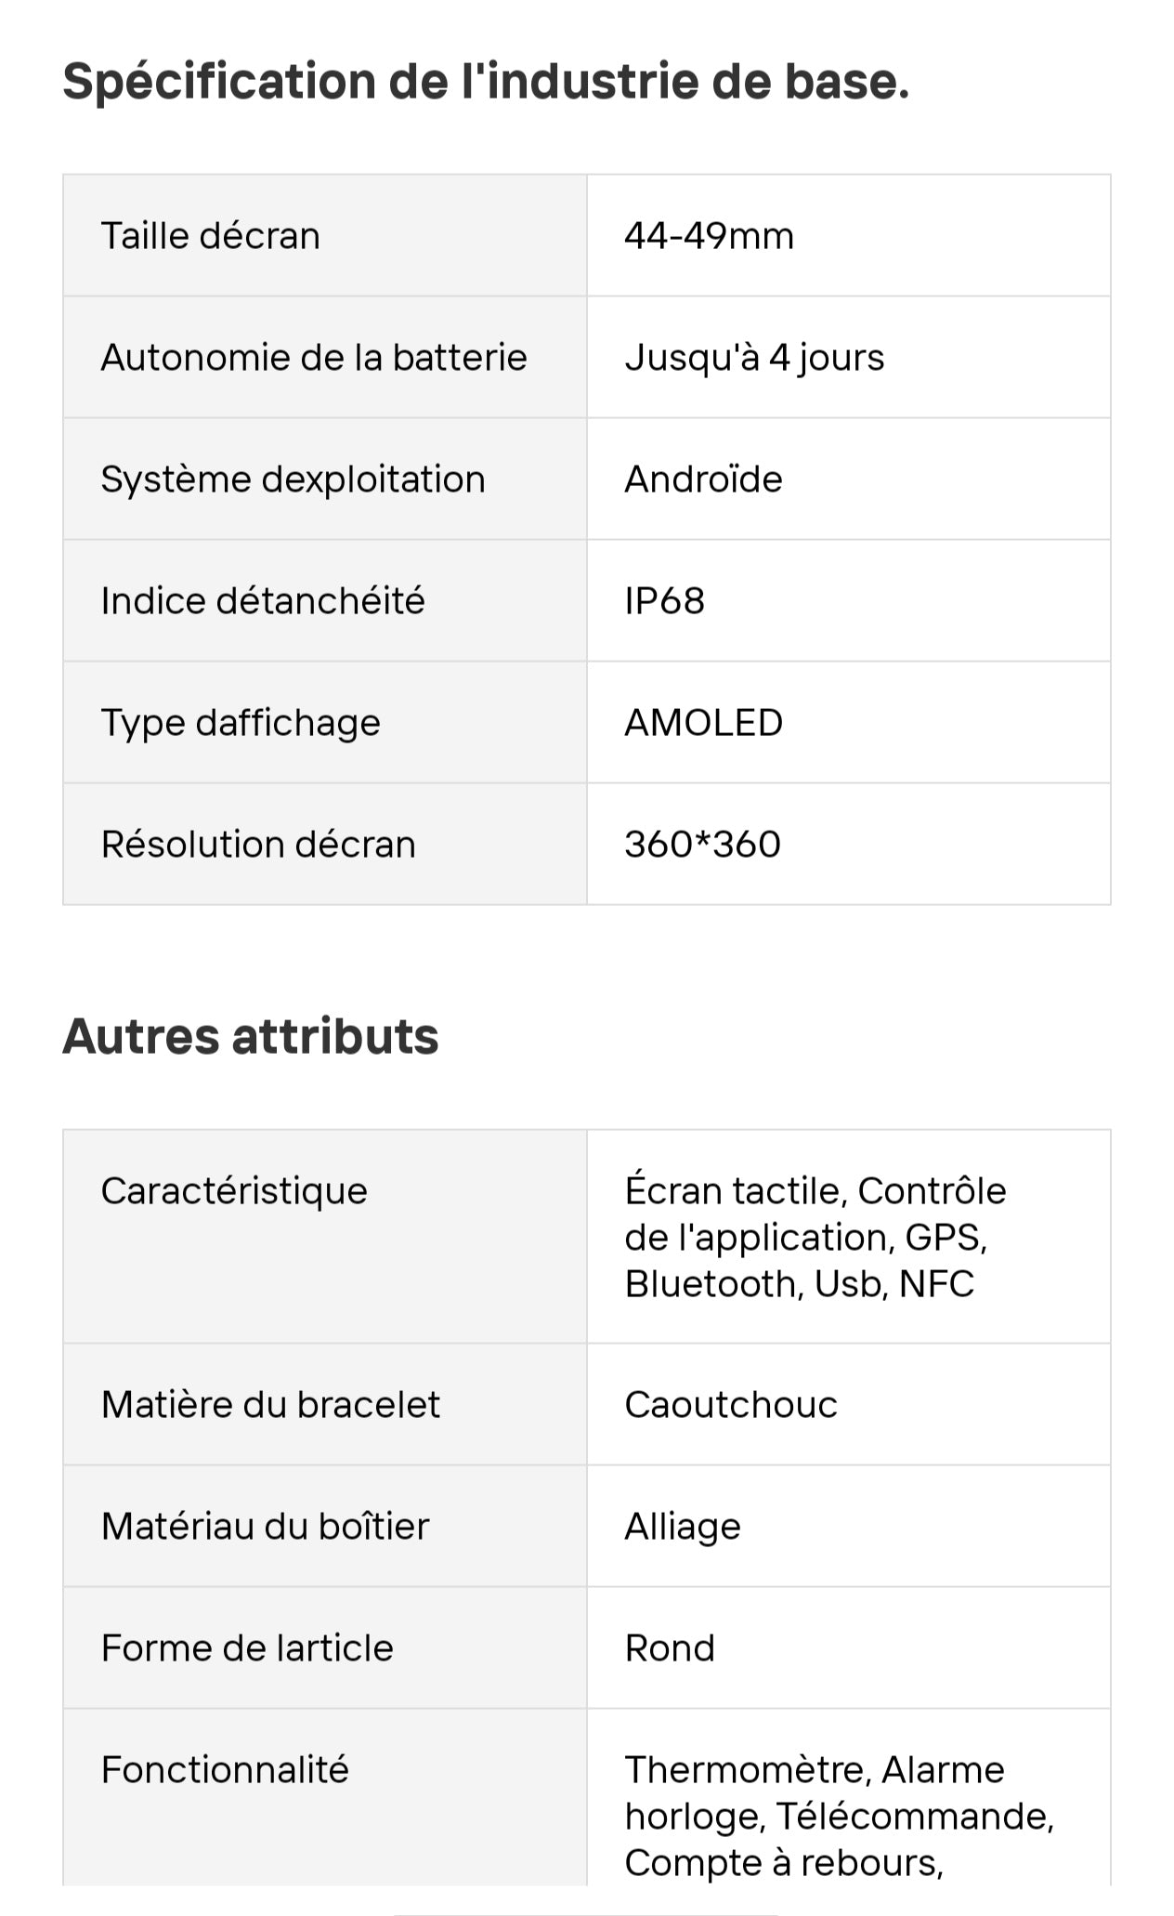Click the 'Spécification de l'industrie de base.' heading

point(486,82)
